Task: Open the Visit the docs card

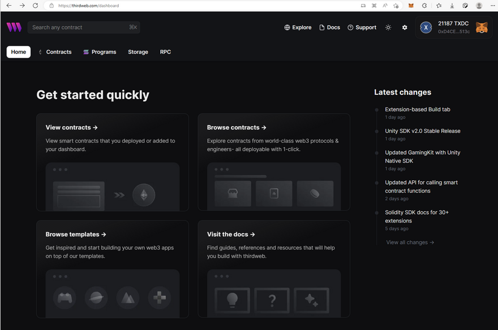Action: 274,269
